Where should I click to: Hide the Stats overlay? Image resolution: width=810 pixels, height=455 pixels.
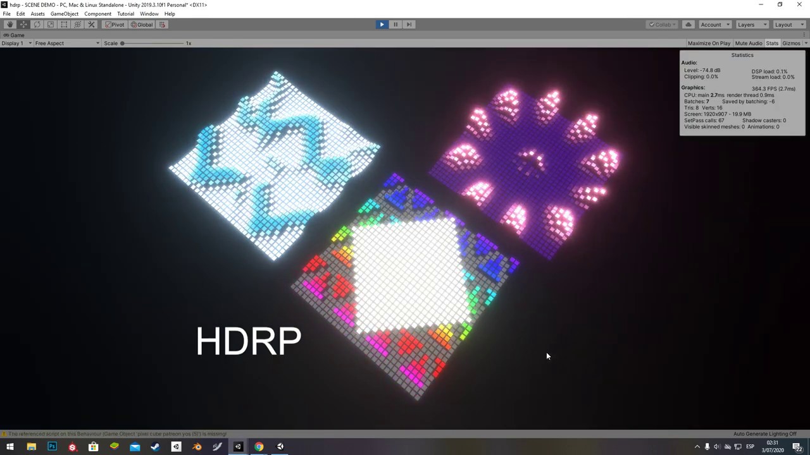tap(772, 43)
